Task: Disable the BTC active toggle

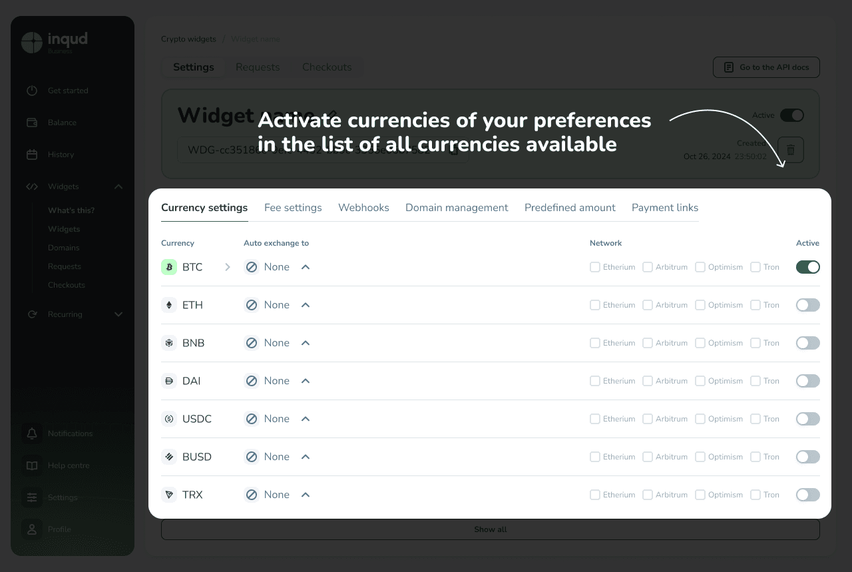Action: click(807, 267)
